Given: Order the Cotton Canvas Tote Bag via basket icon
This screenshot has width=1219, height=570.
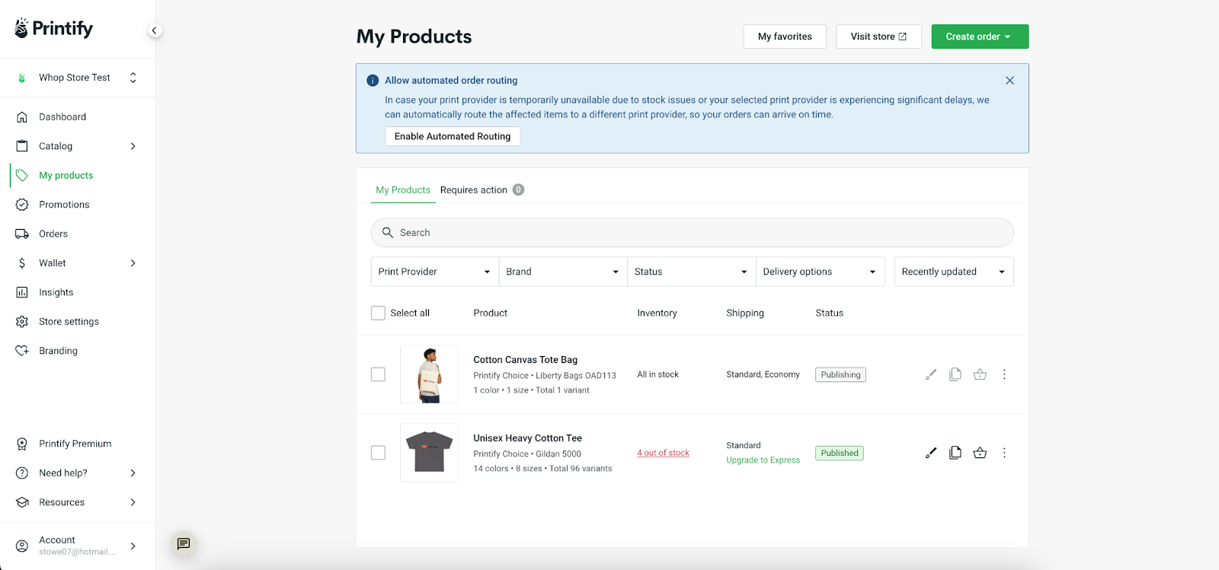Looking at the screenshot, I should (x=980, y=374).
